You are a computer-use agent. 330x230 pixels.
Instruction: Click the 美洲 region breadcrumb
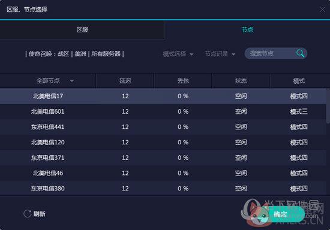pos(80,54)
